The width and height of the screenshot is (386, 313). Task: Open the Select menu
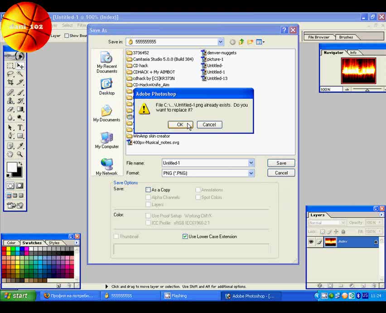click(67, 25)
